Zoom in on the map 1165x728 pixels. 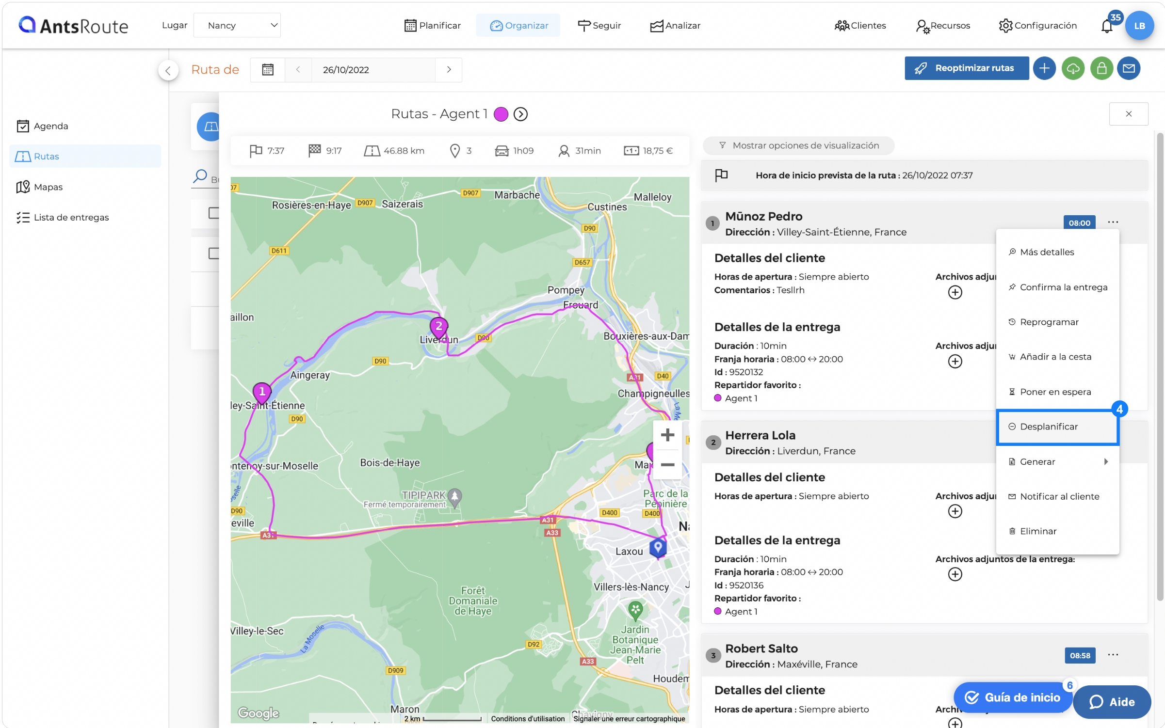point(667,435)
